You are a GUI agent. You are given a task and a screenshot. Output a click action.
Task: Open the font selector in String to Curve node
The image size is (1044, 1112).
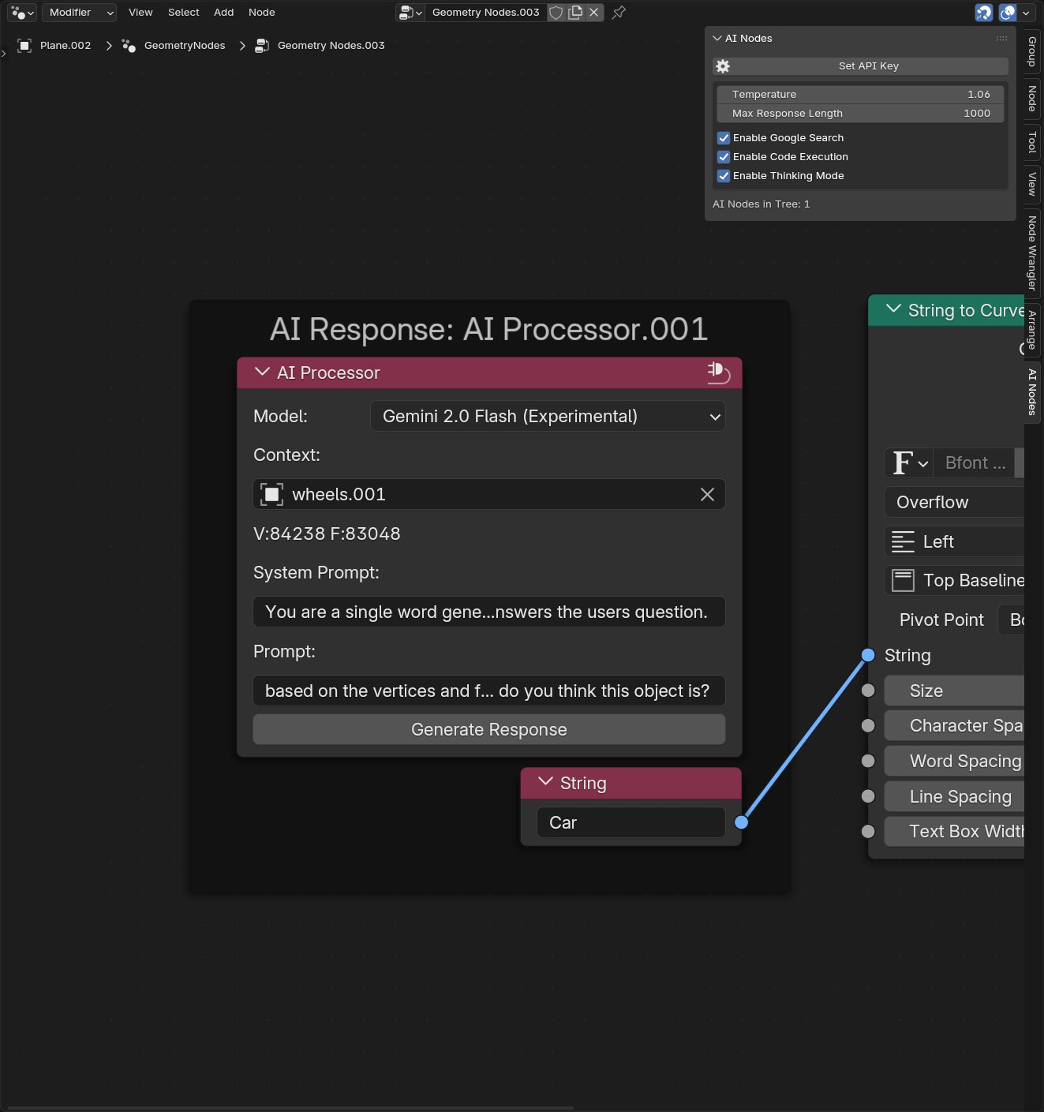click(x=909, y=462)
